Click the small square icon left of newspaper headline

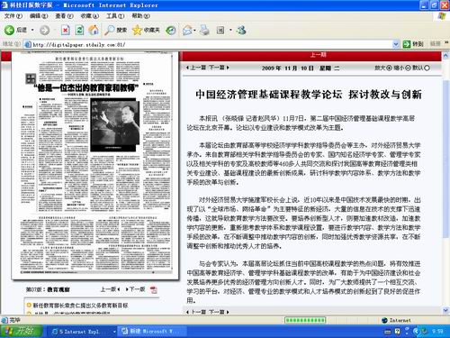pos(31,78)
